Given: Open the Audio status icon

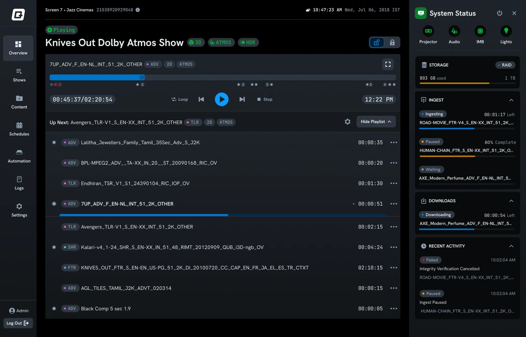Looking at the screenshot, I should [454, 31].
